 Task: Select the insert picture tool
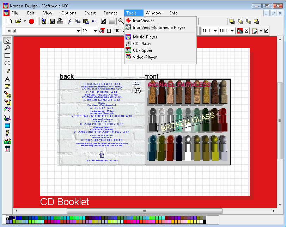point(7,87)
